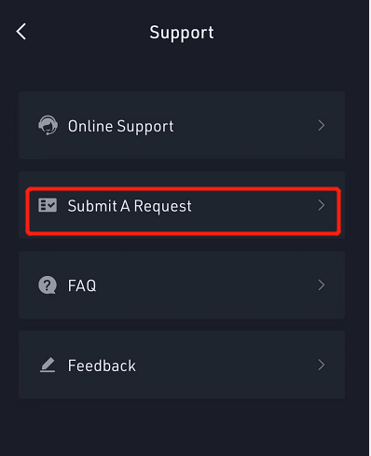Open Submit A Request with its chevron
Viewport: 371px width, 456px height.
coord(322,205)
